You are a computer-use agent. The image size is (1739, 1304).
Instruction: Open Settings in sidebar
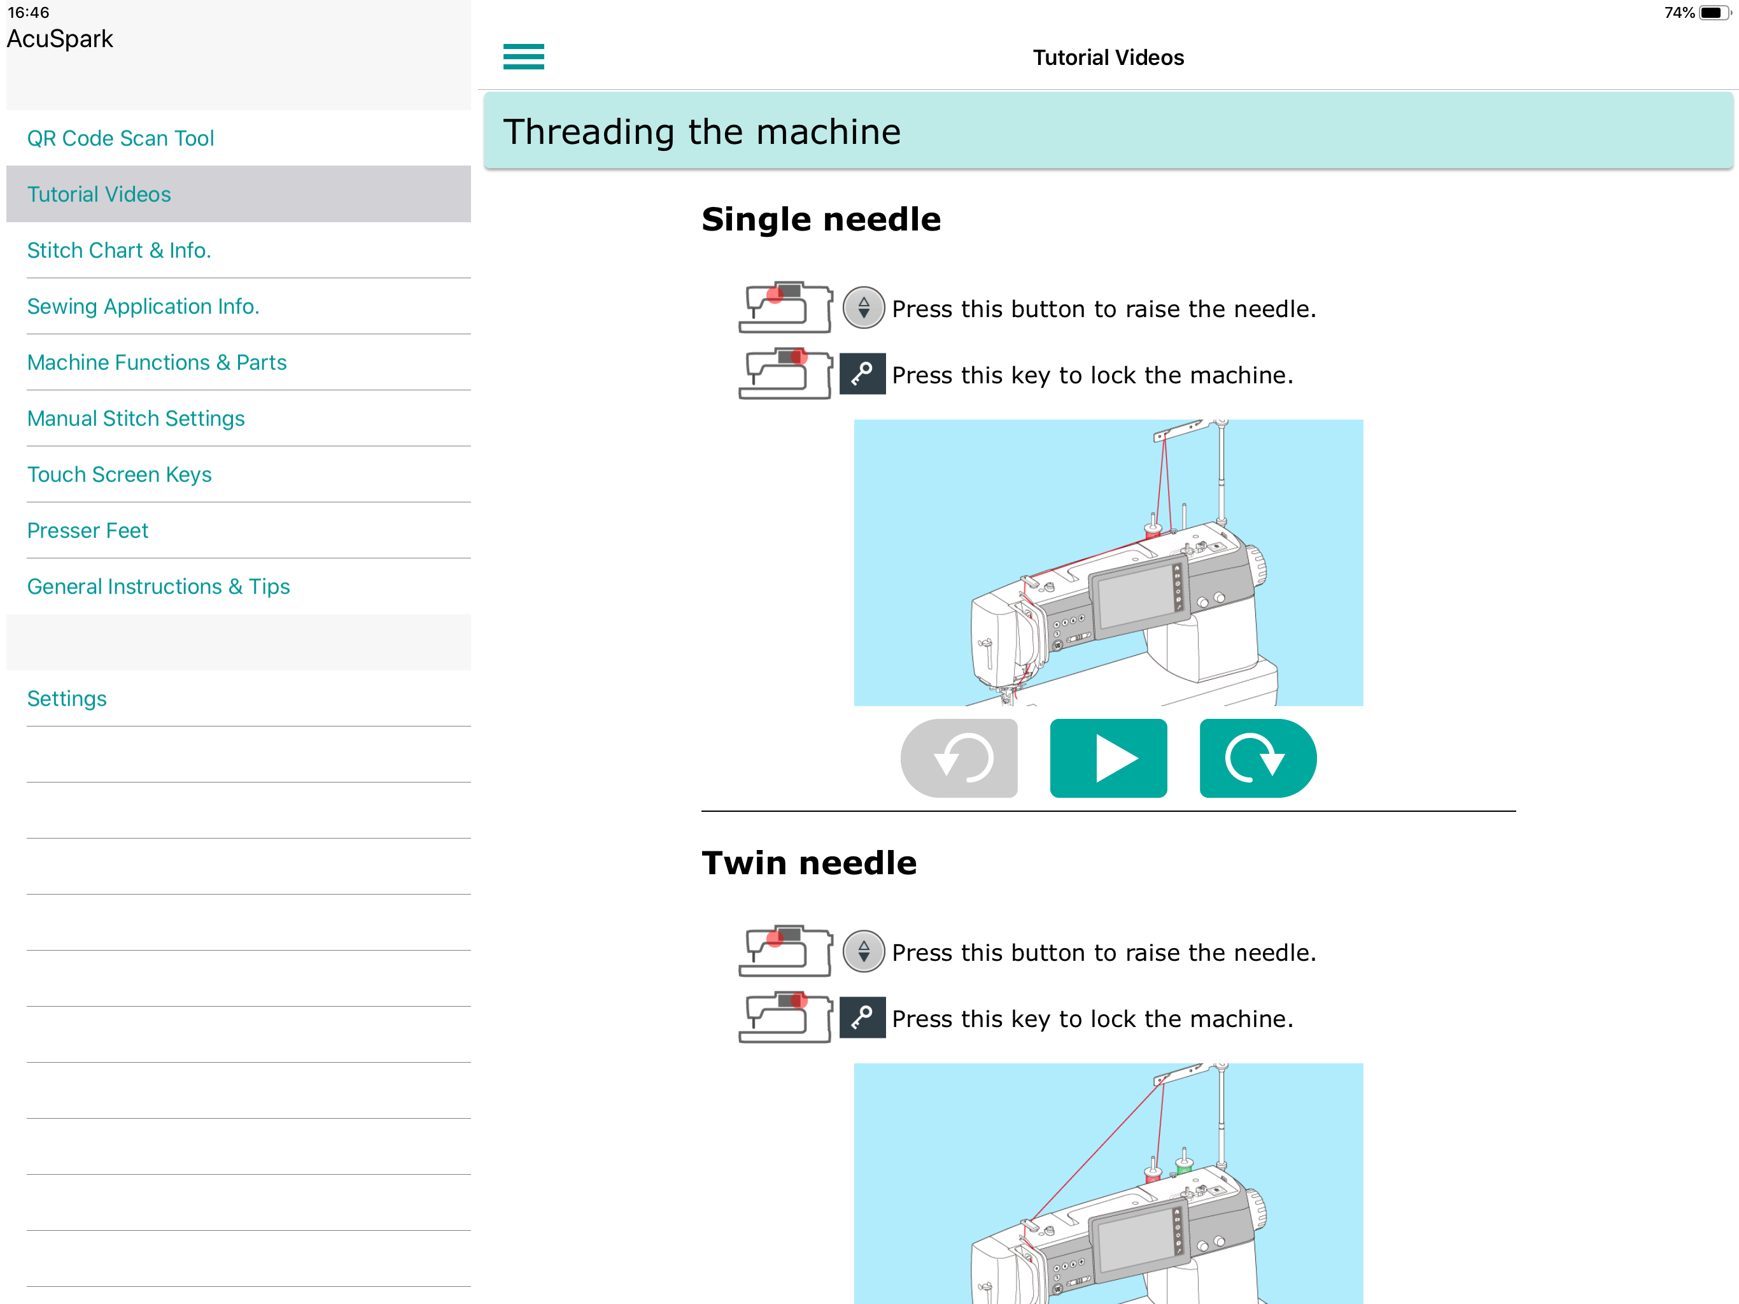[x=238, y=698]
